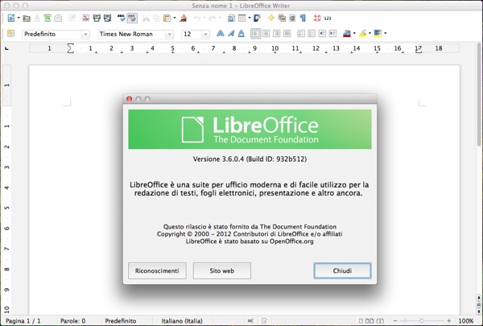Image resolution: width=483 pixels, height=326 pixels.
Task: Toggle Bullets list icon
Action: [312, 33]
